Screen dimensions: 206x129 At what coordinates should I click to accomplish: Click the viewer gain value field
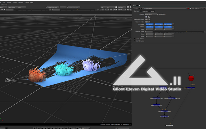(x=9, y=10)
